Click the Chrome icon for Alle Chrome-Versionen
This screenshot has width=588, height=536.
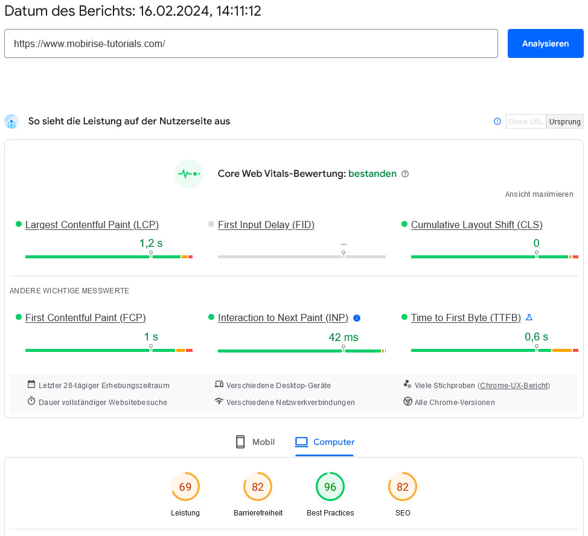(x=407, y=402)
